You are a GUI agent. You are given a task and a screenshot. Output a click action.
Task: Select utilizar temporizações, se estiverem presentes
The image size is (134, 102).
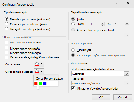tap(73, 55)
